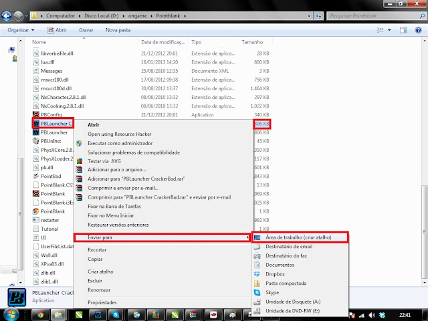This screenshot has width=428, height=321.
Task: Click shield icon beside Executar como administrador
Action: [79, 143]
